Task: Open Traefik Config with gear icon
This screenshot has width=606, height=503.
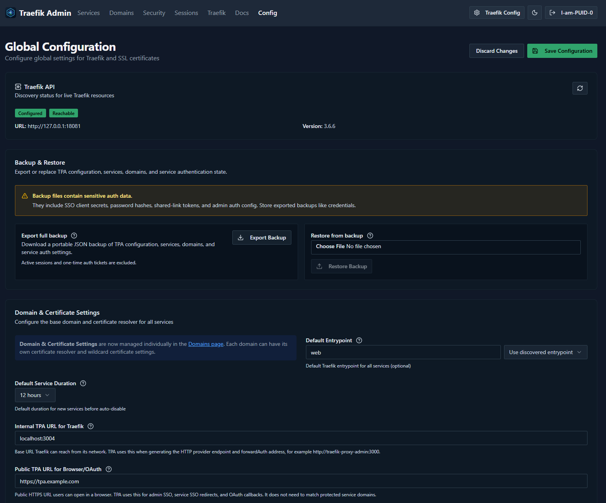Action: point(497,13)
